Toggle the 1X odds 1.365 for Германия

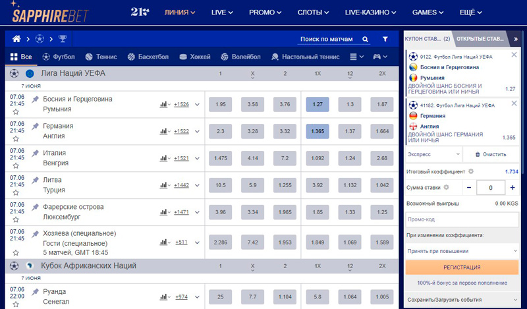318,131
